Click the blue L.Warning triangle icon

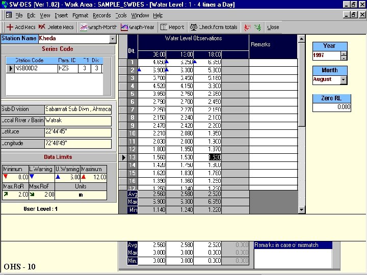click(32, 177)
